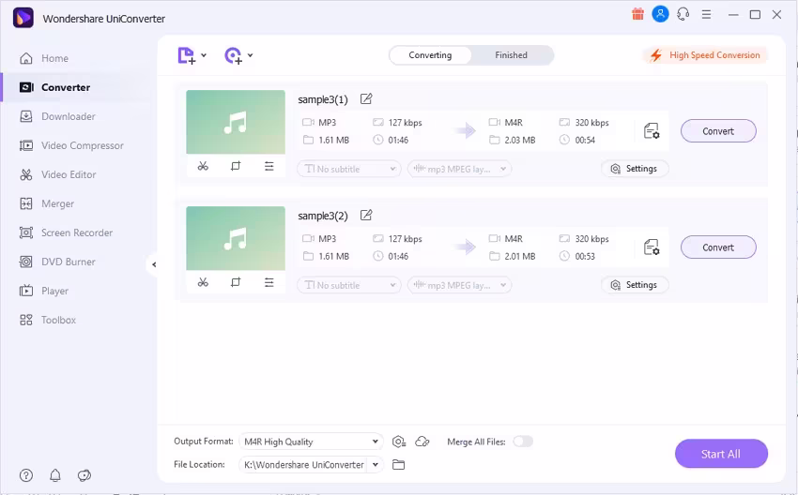
Task: Open Settings for sample3(1)
Action: [x=635, y=169]
